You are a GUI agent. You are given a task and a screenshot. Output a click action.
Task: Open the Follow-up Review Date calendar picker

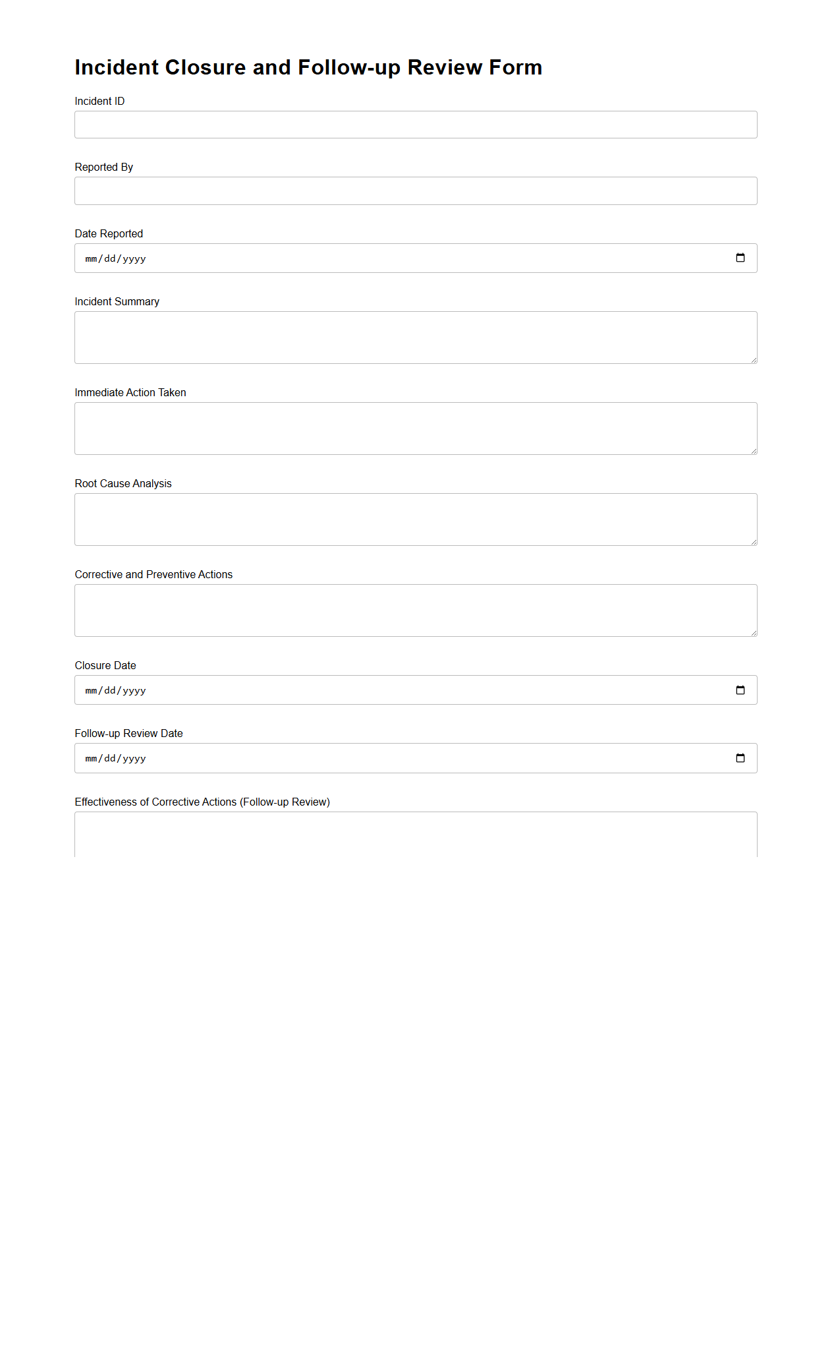[740, 758]
